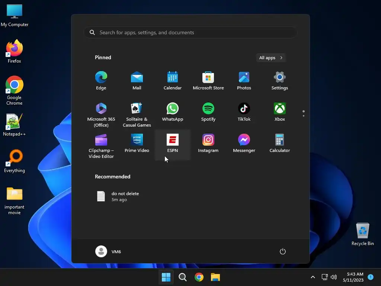This screenshot has height=286, width=381.
Task: Open the TikTok app
Action: point(244,112)
